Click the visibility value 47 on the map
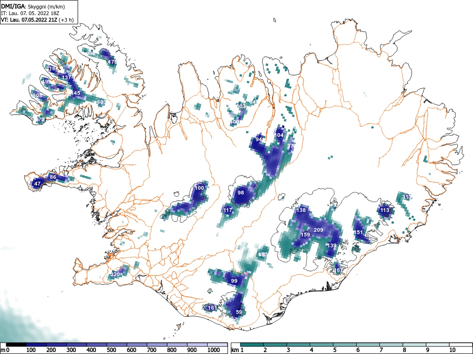Screen dimensions: 473x354 (x=37, y=184)
